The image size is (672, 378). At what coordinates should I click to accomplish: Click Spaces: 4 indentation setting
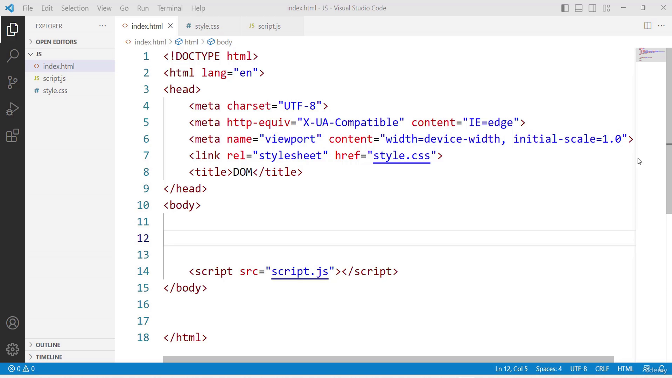pos(548,369)
